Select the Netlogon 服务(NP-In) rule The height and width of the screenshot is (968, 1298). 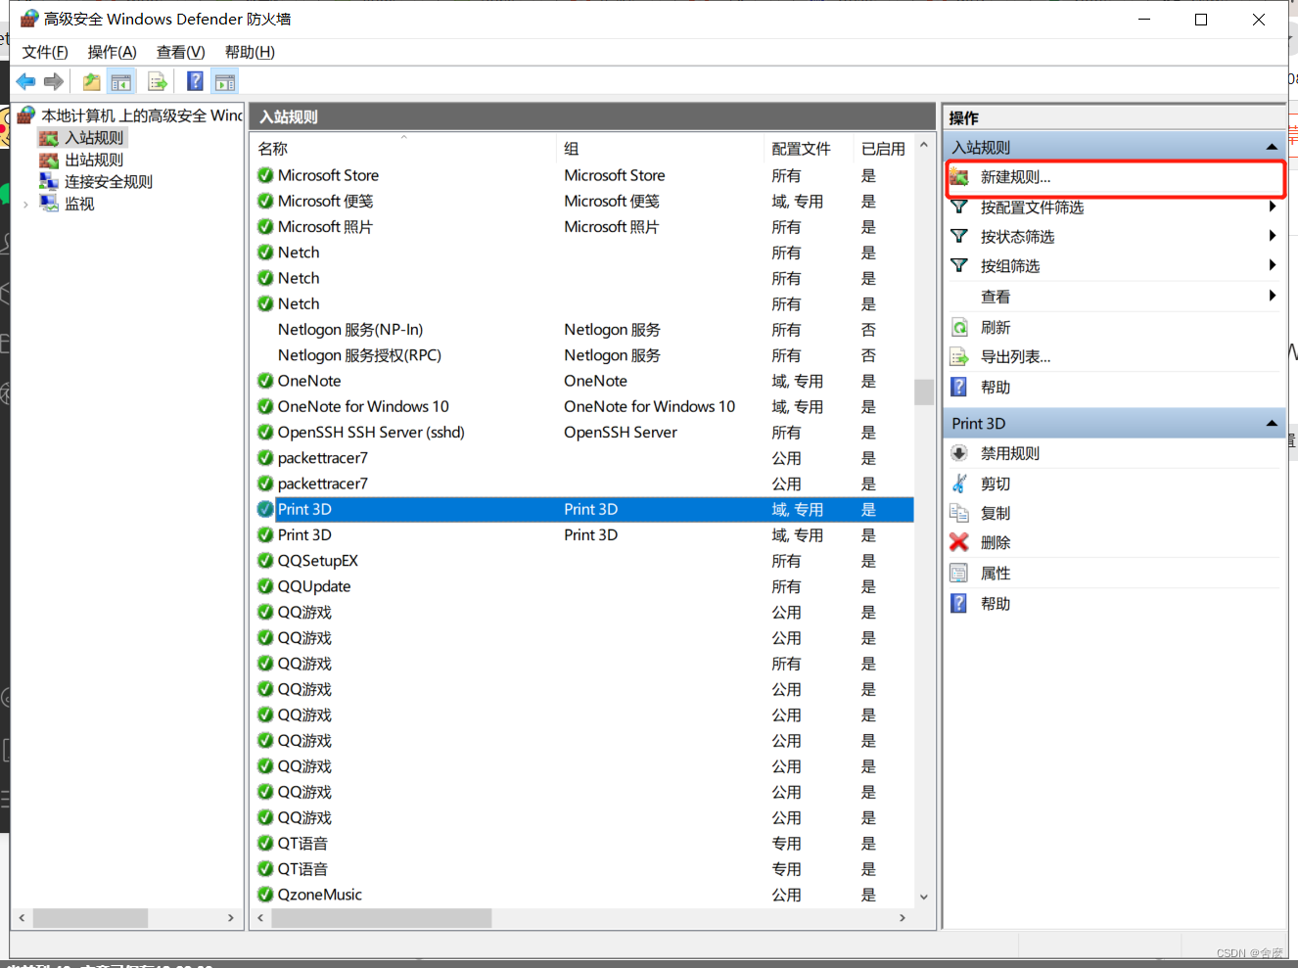coord(582,329)
